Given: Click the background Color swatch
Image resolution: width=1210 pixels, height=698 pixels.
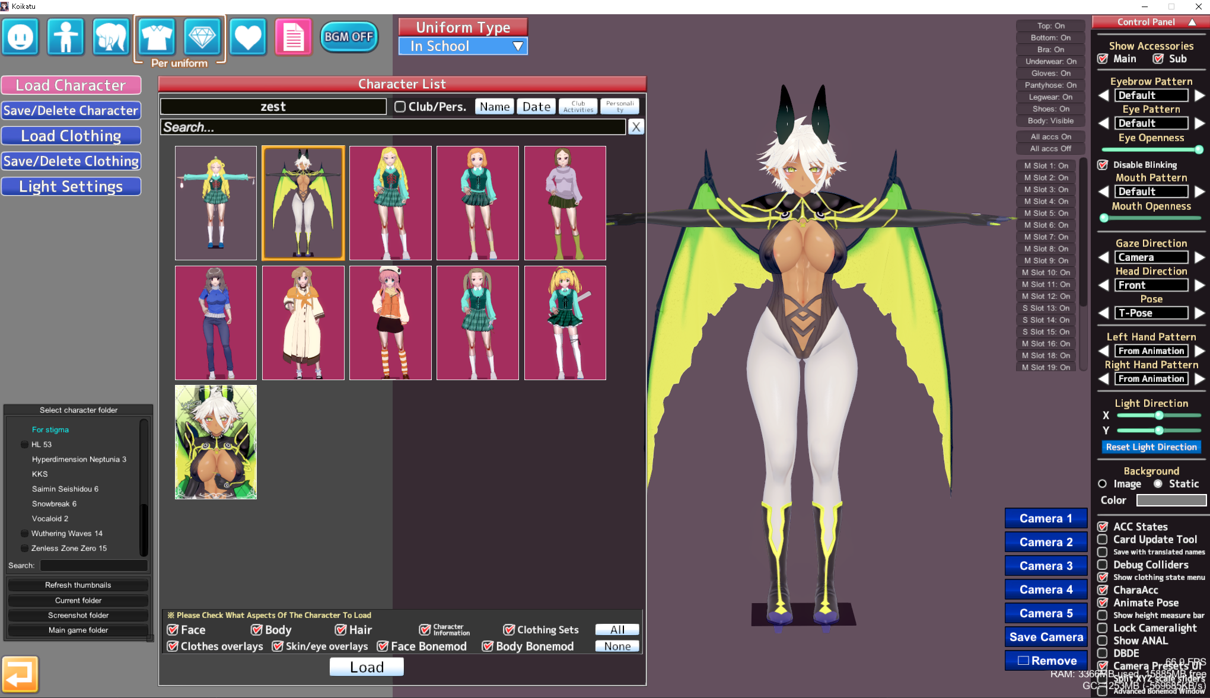Looking at the screenshot, I should [1171, 501].
